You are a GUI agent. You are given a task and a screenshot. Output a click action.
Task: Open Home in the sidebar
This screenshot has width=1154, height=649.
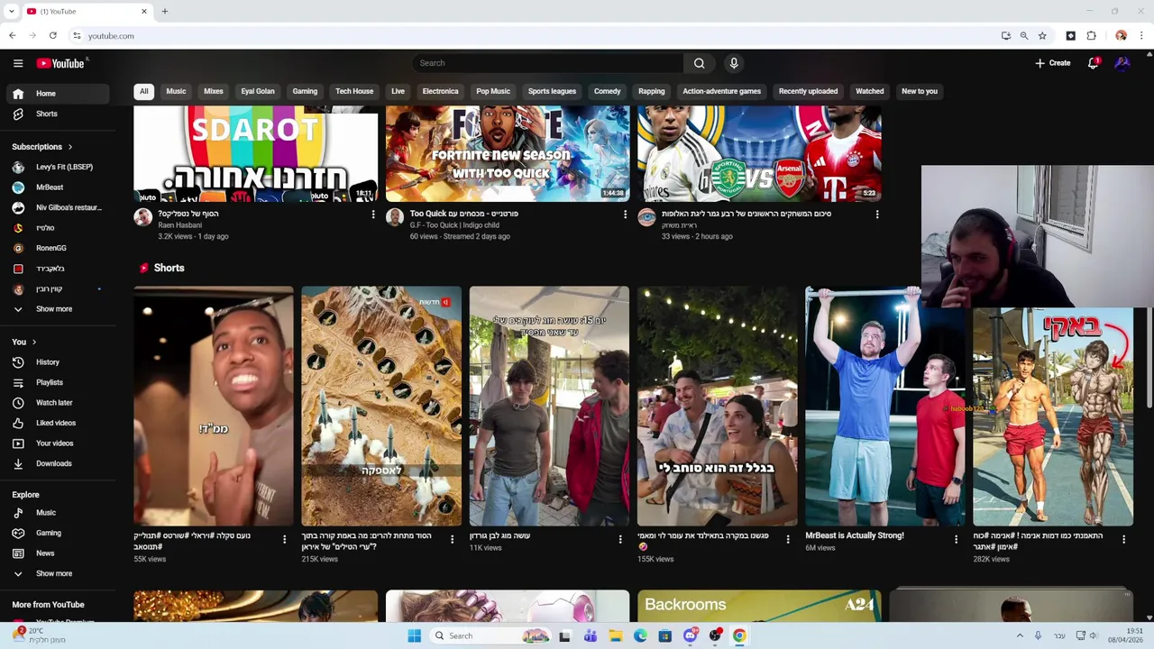point(58,94)
